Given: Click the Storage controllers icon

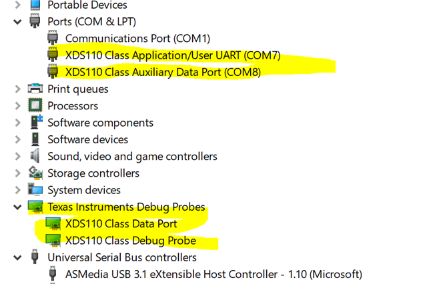Looking at the screenshot, I should (35, 173).
